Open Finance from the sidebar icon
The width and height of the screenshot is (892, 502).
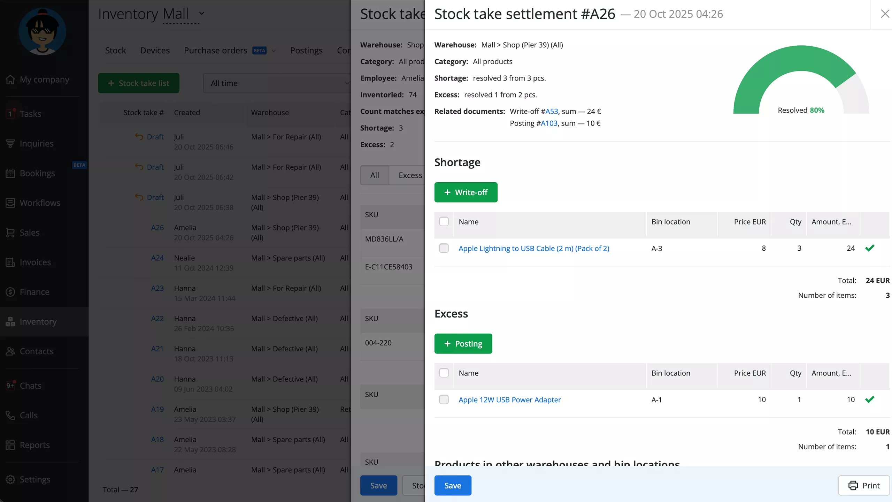(10, 292)
